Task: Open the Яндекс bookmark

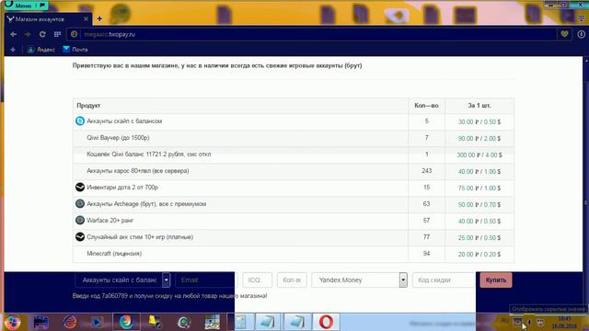Action: pyautogui.click(x=41, y=50)
